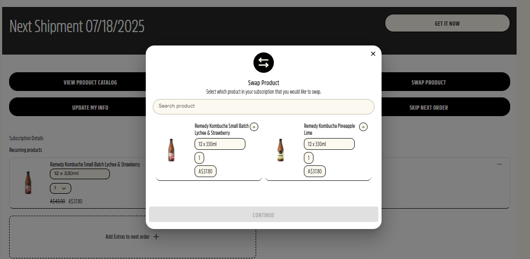Click the swap arrows icon in dialog

(x=263, y=63)
